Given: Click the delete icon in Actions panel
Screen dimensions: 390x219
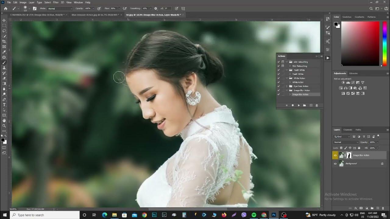Looking at the screenshot, I should coord(317,105).
